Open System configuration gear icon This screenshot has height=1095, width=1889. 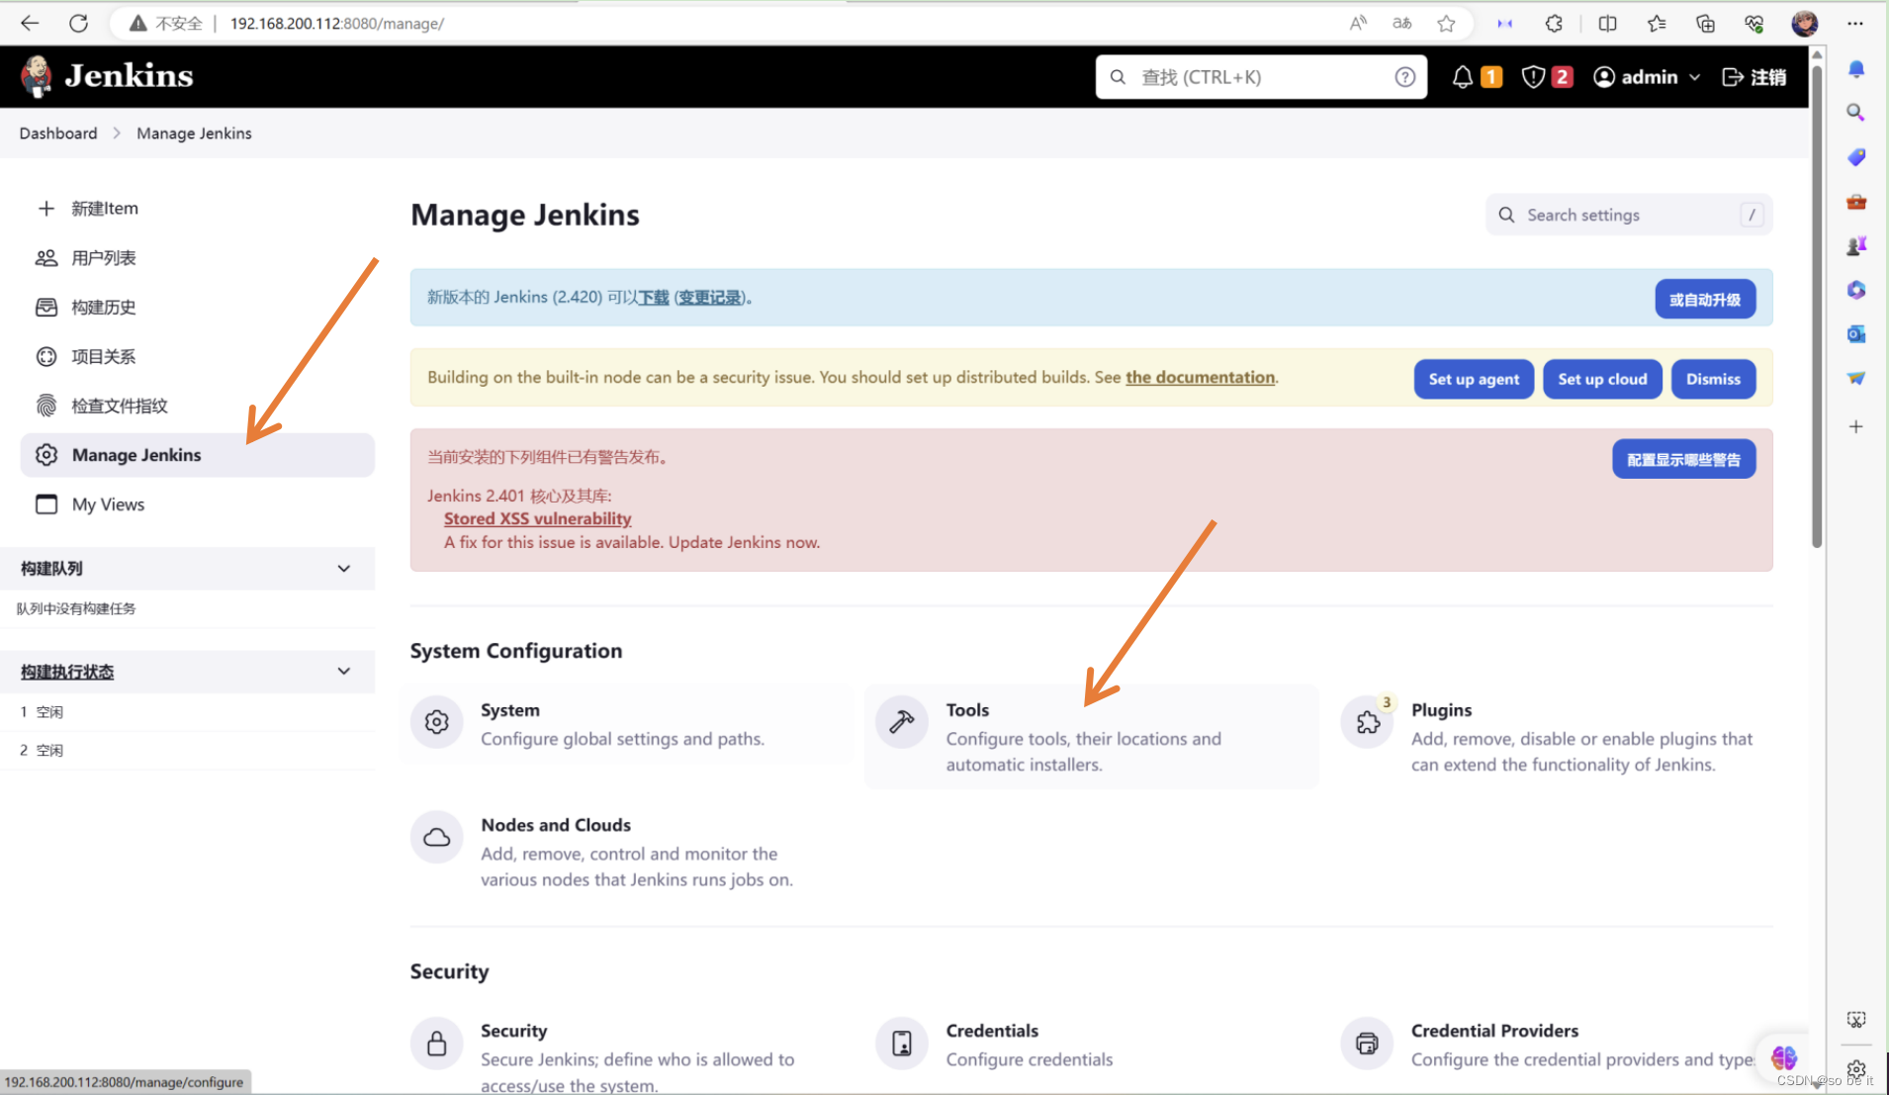pyautogui.click(x=436, y=722)
